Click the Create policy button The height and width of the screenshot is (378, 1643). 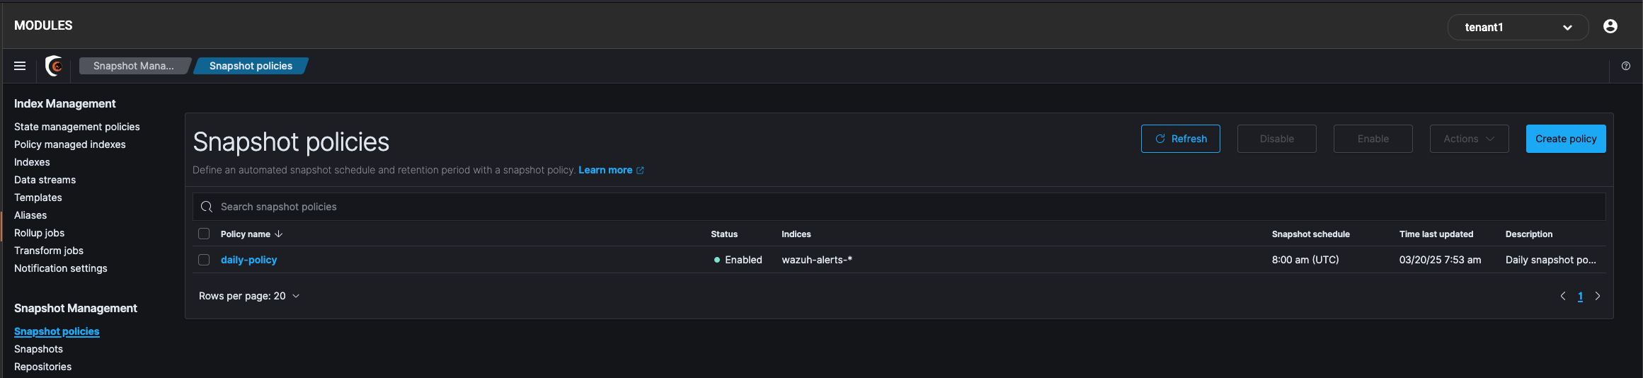tap(1566, 139)
